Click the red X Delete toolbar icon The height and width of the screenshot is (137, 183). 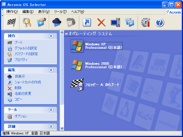coord(101,22)
